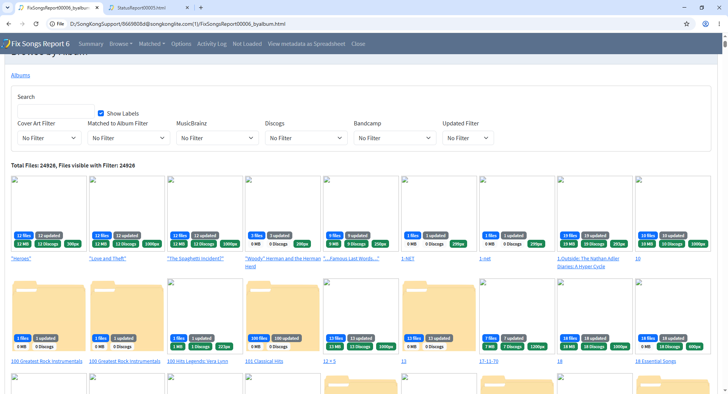Click the browser address bar URL

point(178,24)
